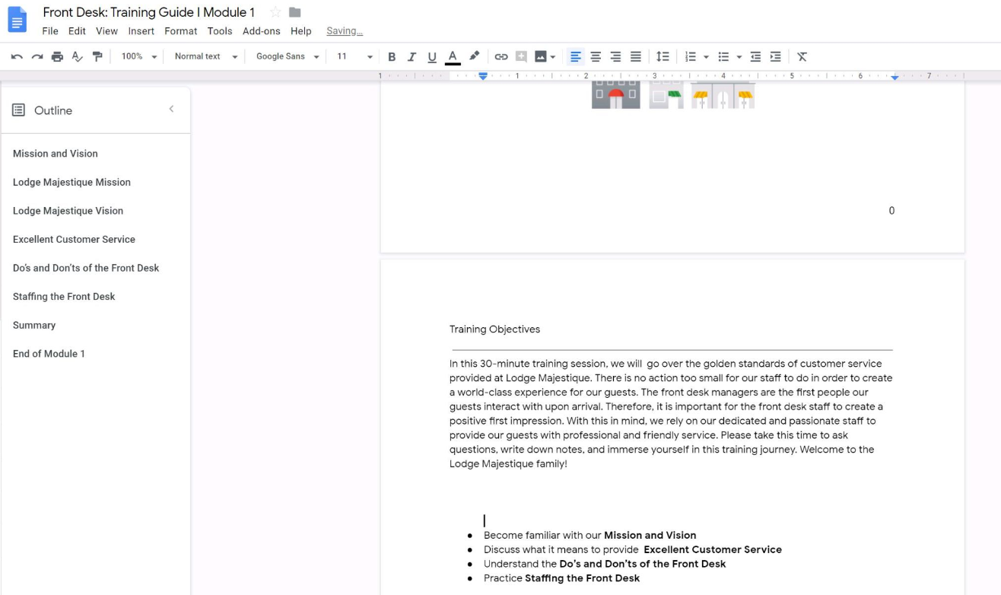Open the View menu
Screen dimensions: 1001x595
coord(106,31)
